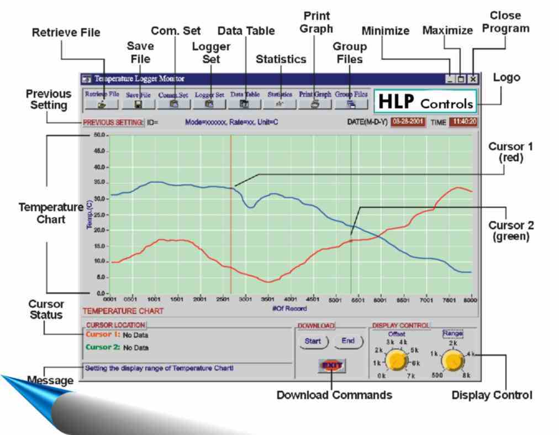The image size is (559, 435).
Task: Open the Group Files icon
Action: coord(350,103)
